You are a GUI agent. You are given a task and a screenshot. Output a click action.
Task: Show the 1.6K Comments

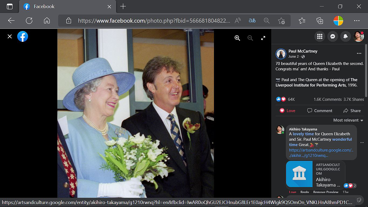tap(328, 99)
